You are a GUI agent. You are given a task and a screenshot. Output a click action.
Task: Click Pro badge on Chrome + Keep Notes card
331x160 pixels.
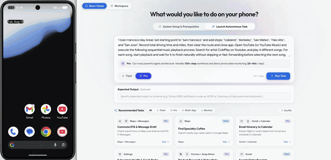coord(226,154)
